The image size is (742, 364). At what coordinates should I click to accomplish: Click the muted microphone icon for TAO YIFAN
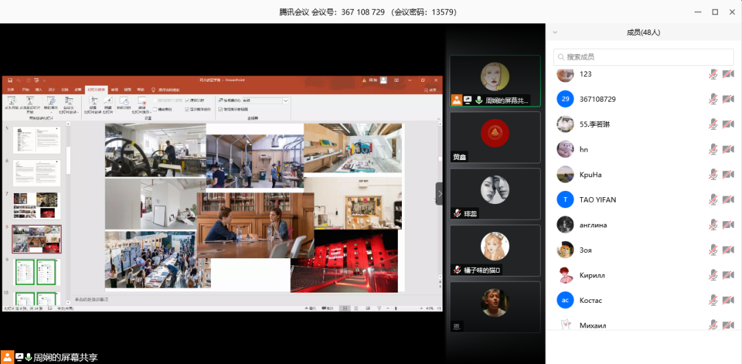click(x=713, y=200)
